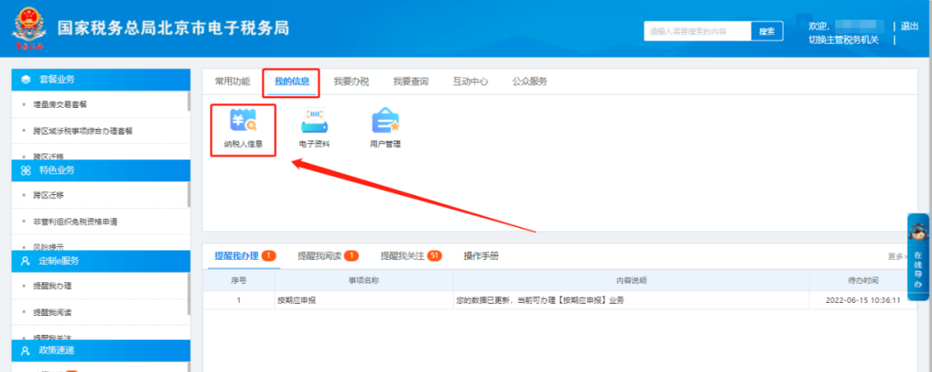
Task: Click the 内容说明 column header
Action: 631,281
